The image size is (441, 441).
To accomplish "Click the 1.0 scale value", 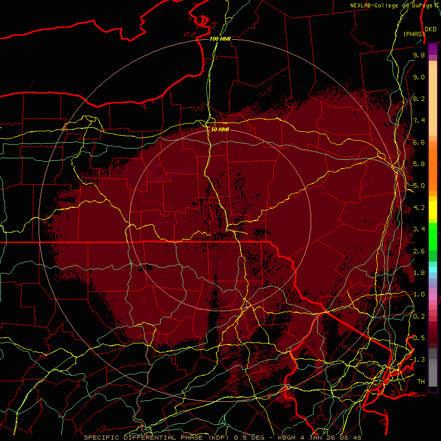I will click(419, 294).
